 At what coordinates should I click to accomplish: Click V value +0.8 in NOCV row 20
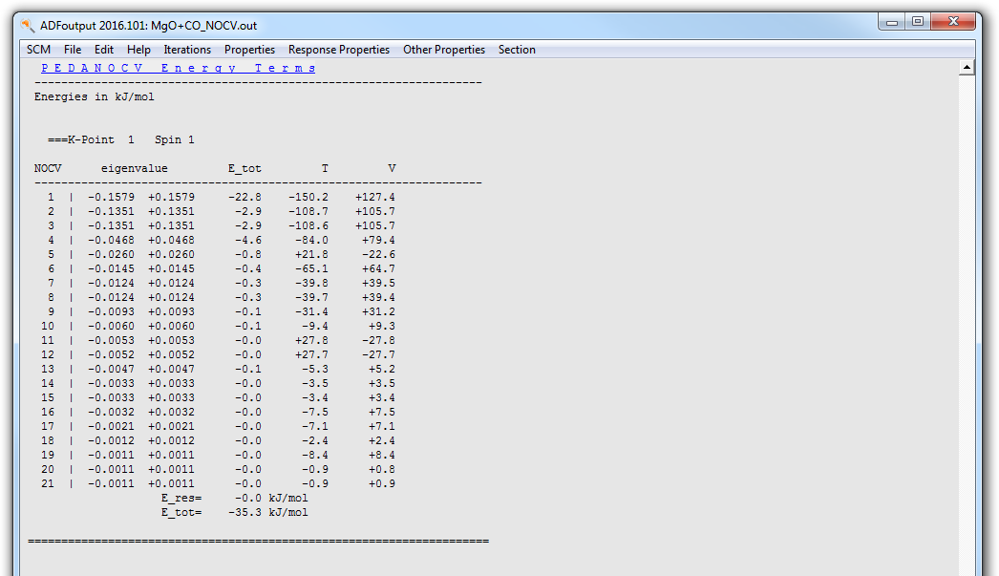382,470
